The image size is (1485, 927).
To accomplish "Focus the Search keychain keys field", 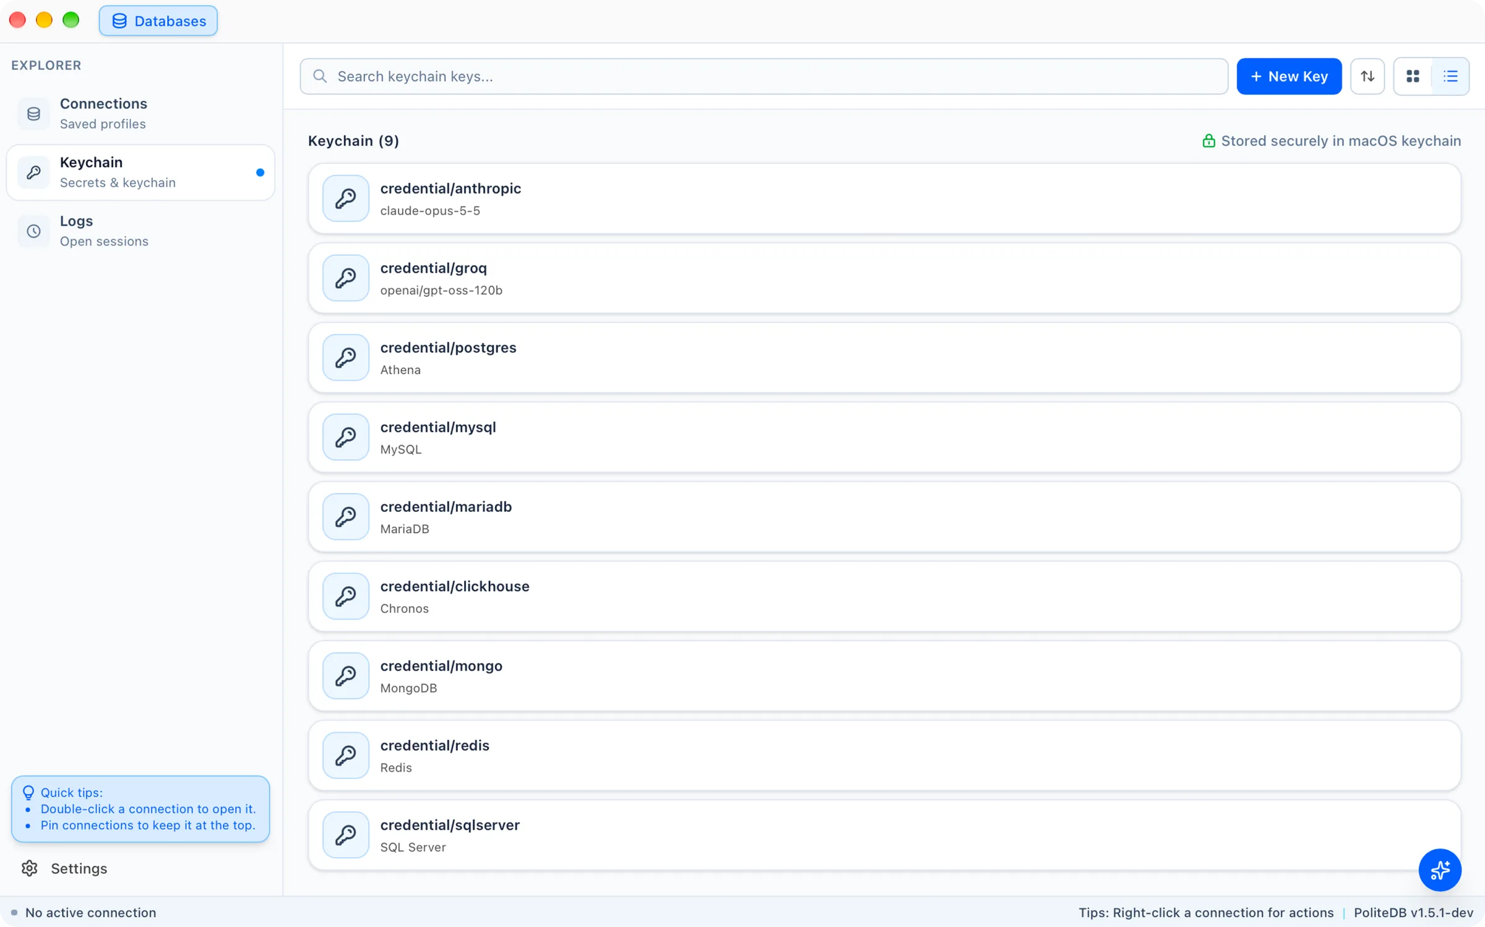I will (x=764, y=76).
